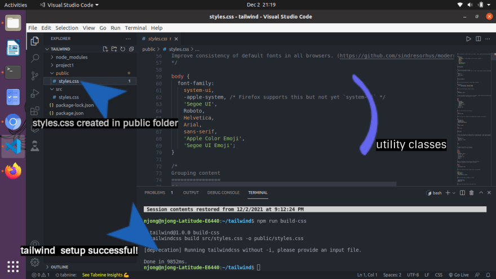Refresh the Explorer file tree
This screenshot has height=279, width=496.
pos(123,49)
